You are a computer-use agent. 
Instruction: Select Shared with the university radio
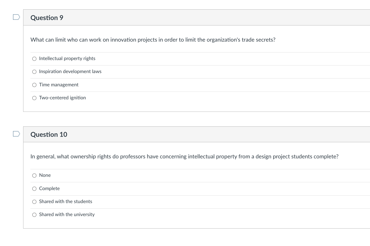[x=34, y=215]
